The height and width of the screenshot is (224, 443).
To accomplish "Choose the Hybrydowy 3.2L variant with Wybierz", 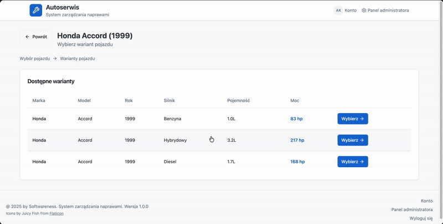I will [353, 140].
